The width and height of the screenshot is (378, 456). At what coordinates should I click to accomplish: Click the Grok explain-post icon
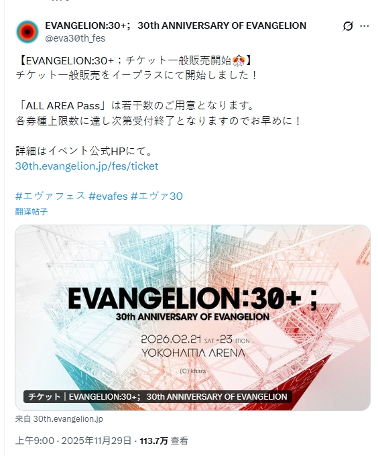coord(348,26)
